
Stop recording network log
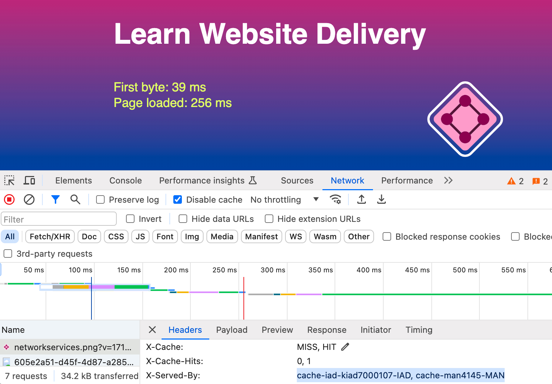(x=9, y=199)
